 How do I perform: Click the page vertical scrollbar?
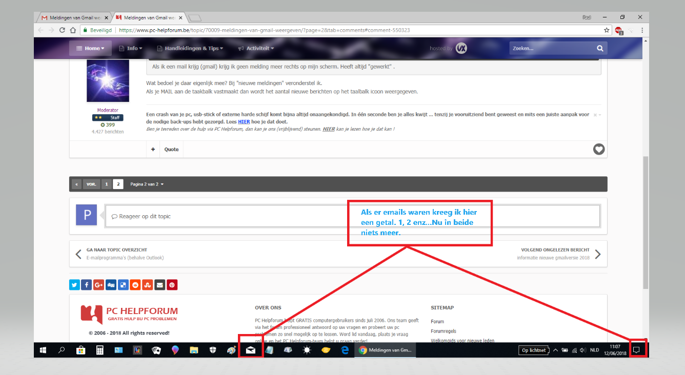[x=645, y=222]
